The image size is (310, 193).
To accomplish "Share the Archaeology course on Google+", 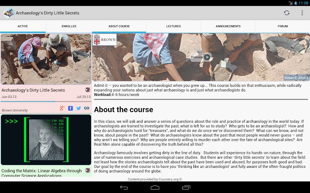I will 62,108.
